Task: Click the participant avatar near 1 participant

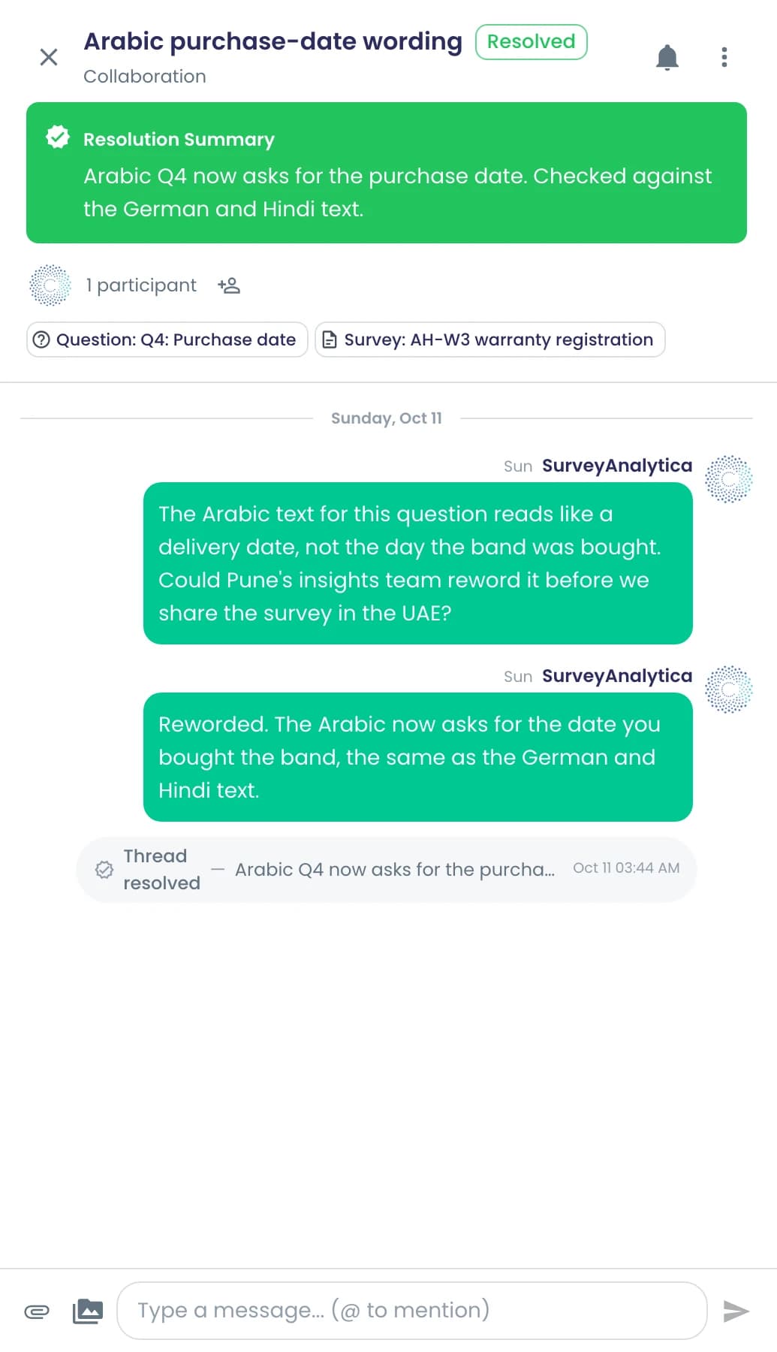Action: click(x=50, y=285)
